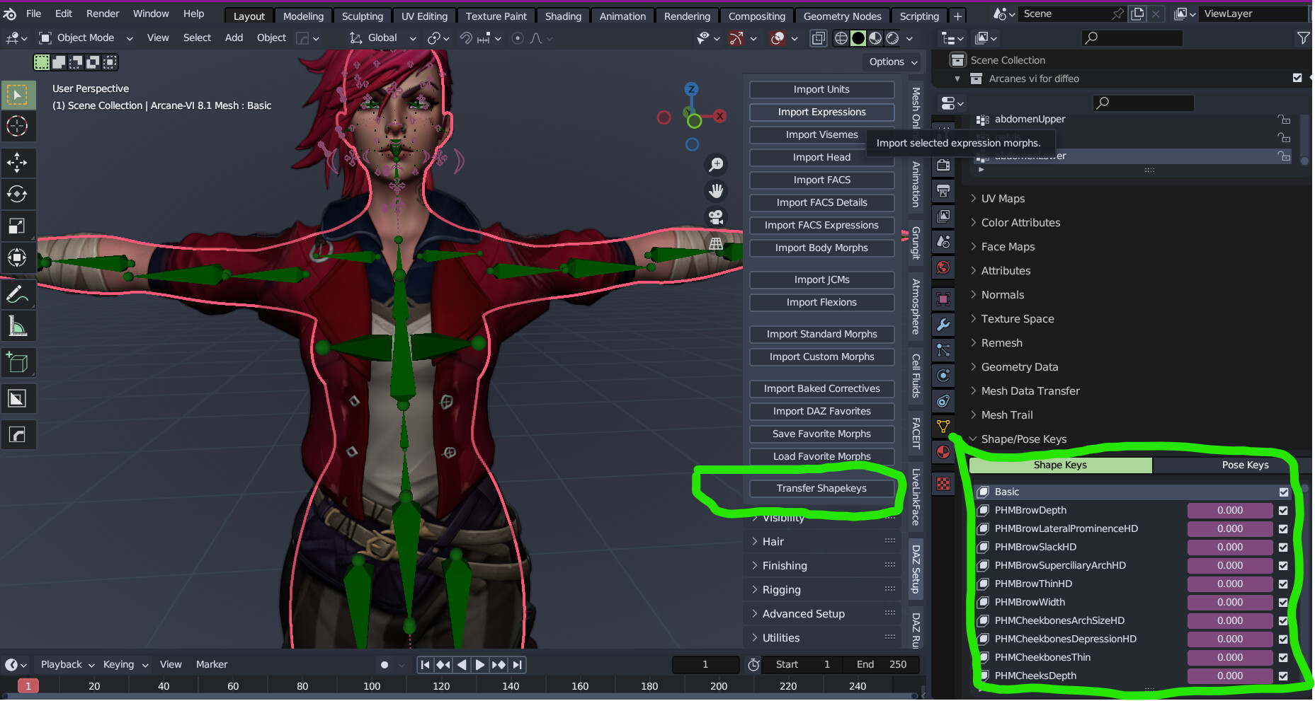The image size is (1315, 701).
Task: Click the Import Expressions button
Action: 821,112
